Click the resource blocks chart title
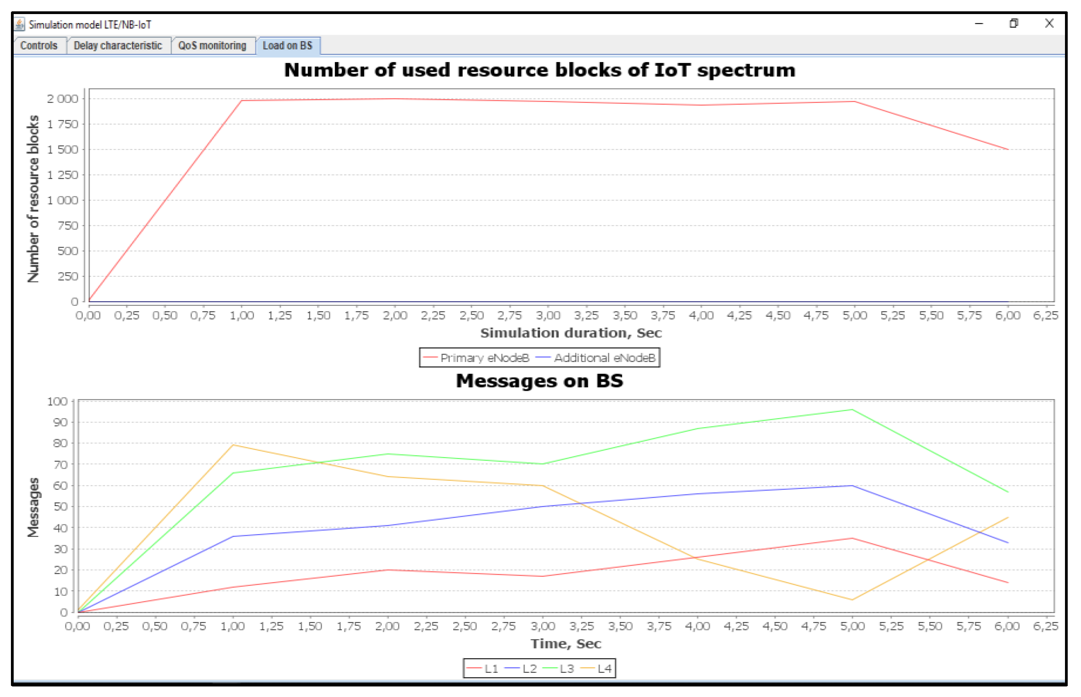The width and height of the screenshot is (1081, 697). point(540,70)
